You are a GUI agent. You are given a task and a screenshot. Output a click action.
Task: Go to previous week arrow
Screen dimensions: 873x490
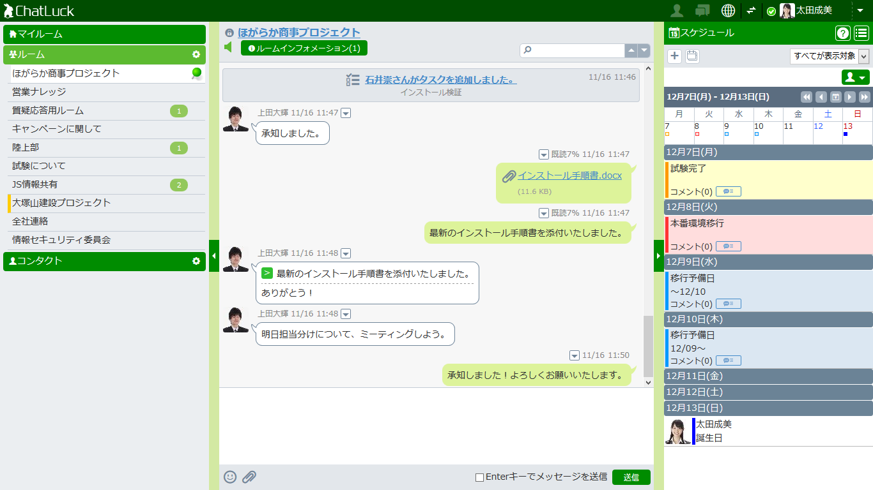tap(821, 97)
